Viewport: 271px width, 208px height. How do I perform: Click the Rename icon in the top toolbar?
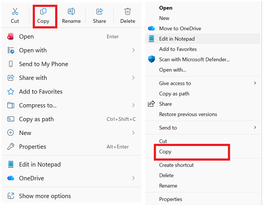click(71, 11)
